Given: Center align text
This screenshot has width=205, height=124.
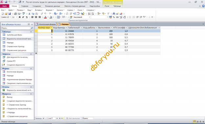Looking at the screenshot, I should coord(36,17).
